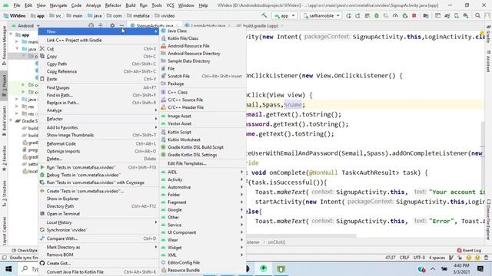
Task: Open the Event Log
Action: pos(469,251)
